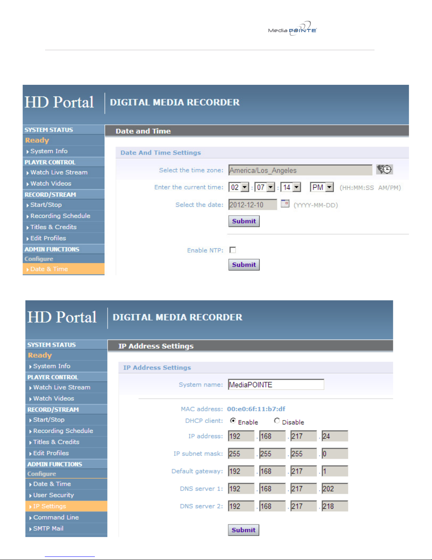Image resolution: width=432 pixels, height=560 pixels.
Task: Click DNS server 1 last octet 202
Action: tap(335, 489)
